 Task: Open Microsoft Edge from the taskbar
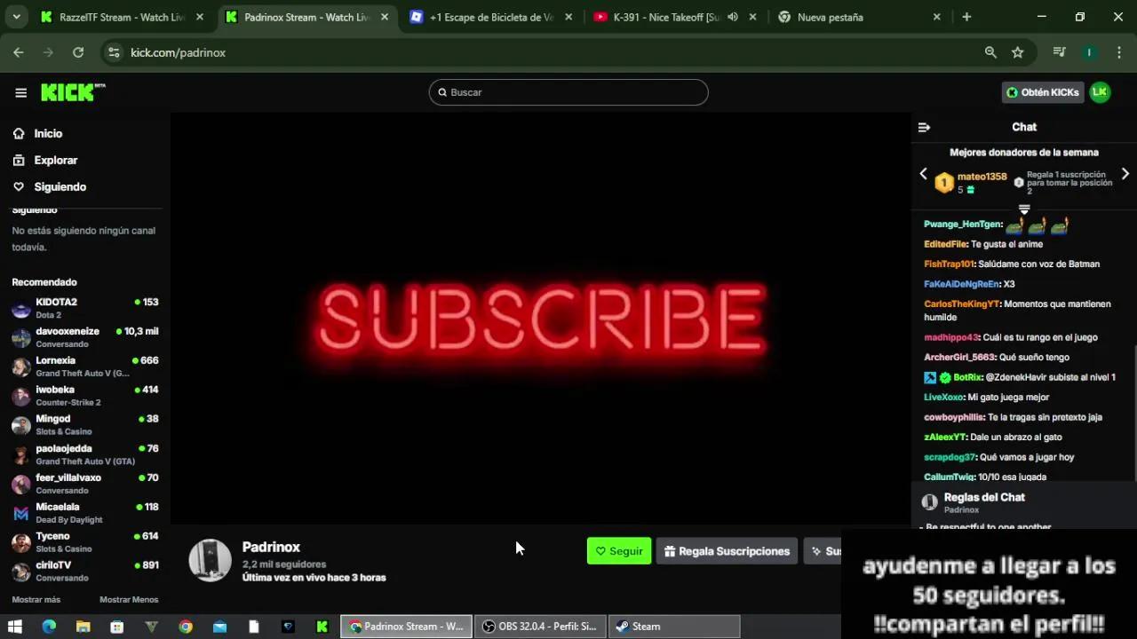coord(49,627)
